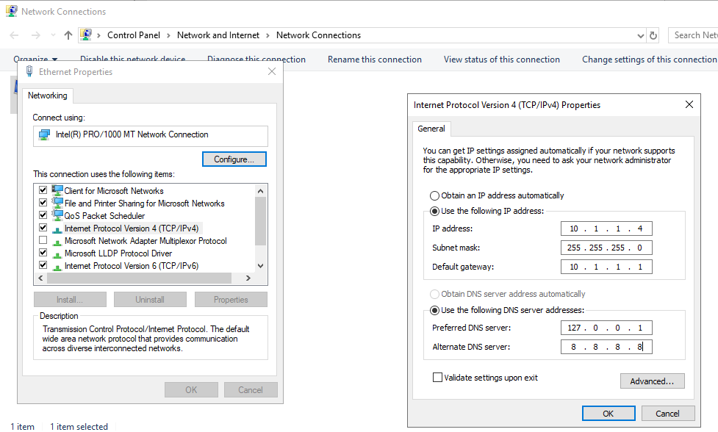Enable Microsoft Network Adapter Multiplexor Protocol

pyautogui.click(x=43, y=241)
